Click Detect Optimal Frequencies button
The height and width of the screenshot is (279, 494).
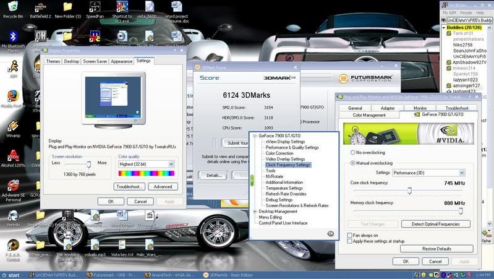436,224
